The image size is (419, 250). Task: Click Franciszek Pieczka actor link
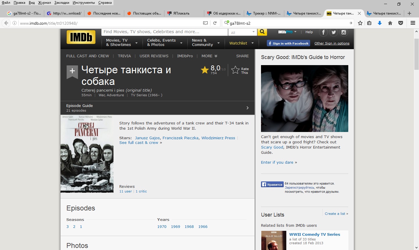pos(180,138)
